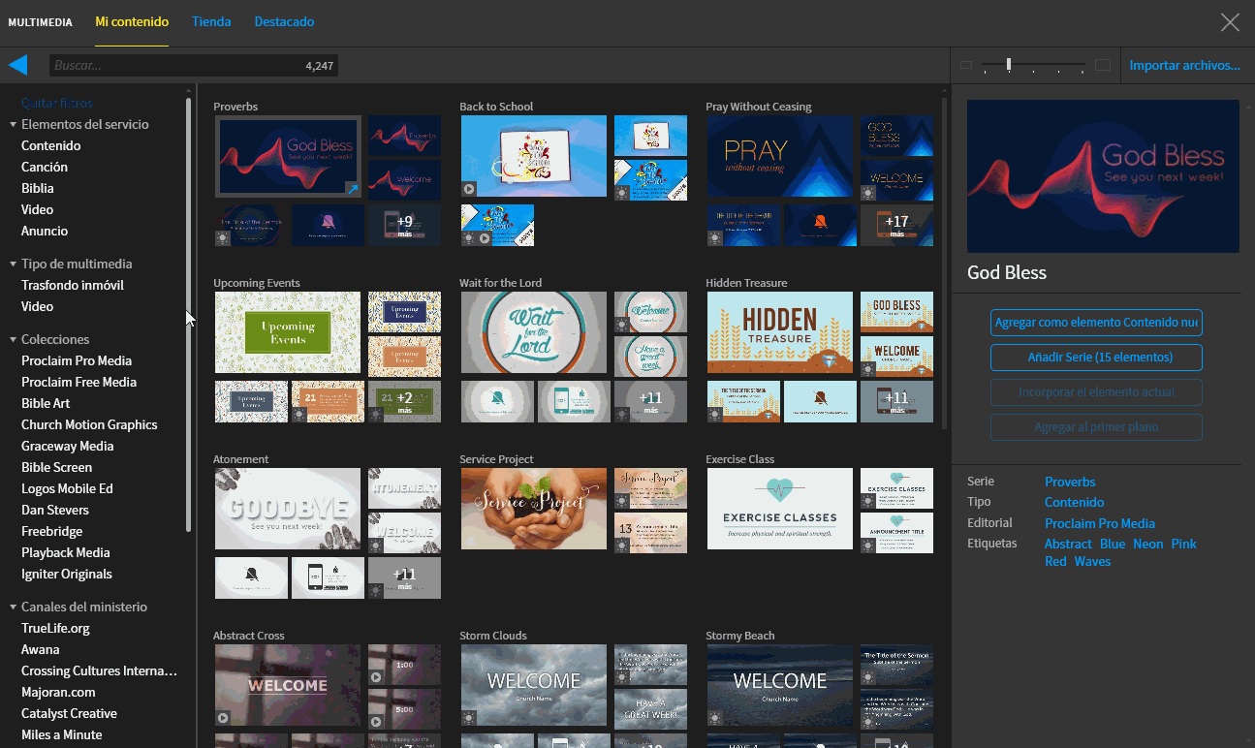Click Quitar filtros link
Image resolution: width=1255 pixels, height=748 pixels.
point(57,103)
